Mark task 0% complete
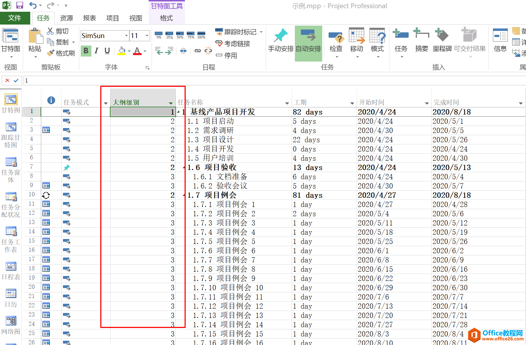This screenshot has height=345, width=526. click(159, 35)
